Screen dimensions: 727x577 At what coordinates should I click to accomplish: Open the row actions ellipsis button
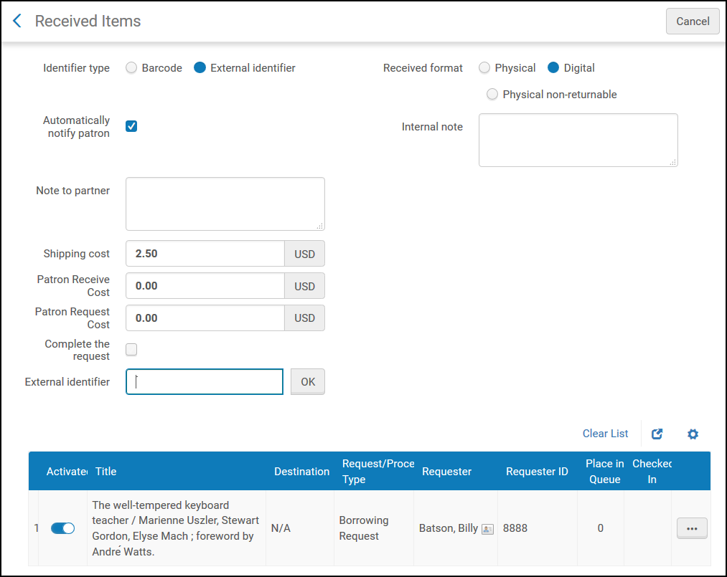point(692,528)
